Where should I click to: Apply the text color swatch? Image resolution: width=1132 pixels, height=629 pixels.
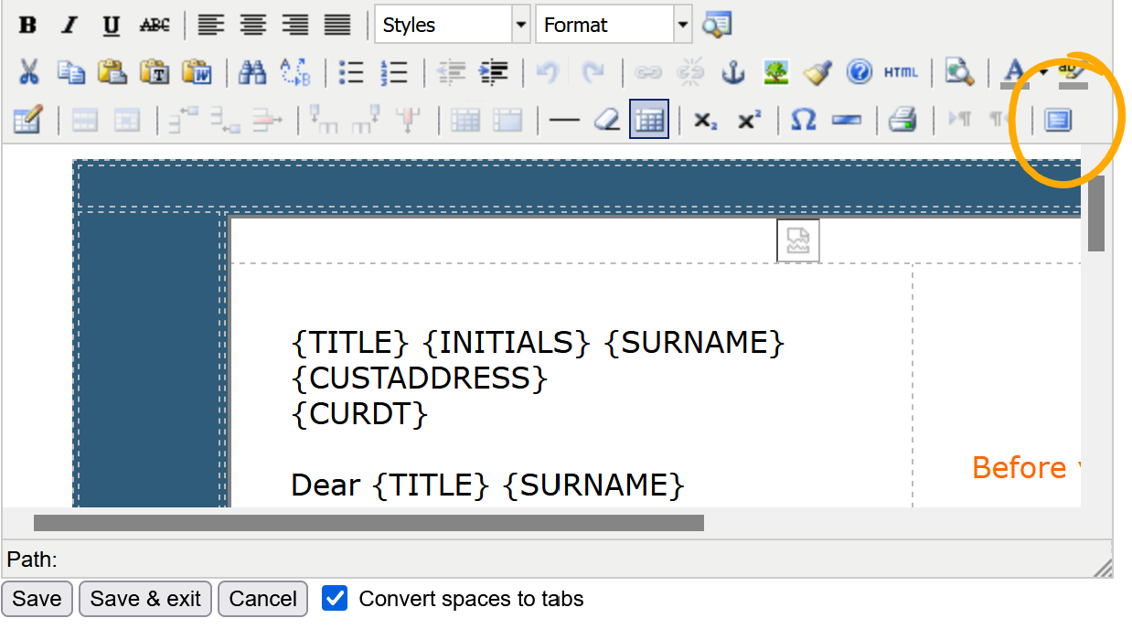1015,72
